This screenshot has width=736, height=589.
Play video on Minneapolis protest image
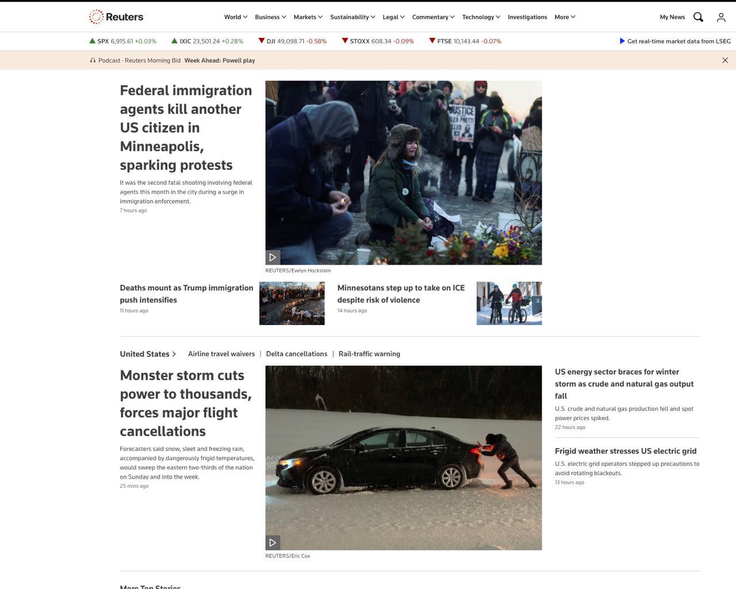(273, 257)
